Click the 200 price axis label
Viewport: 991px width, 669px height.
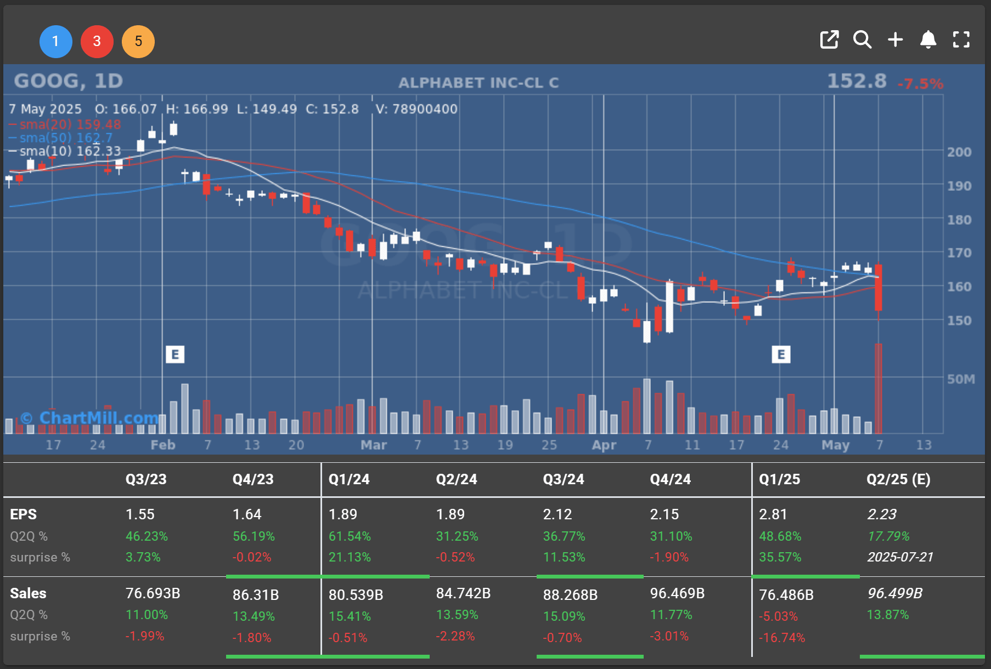click(x=959, y=152)
